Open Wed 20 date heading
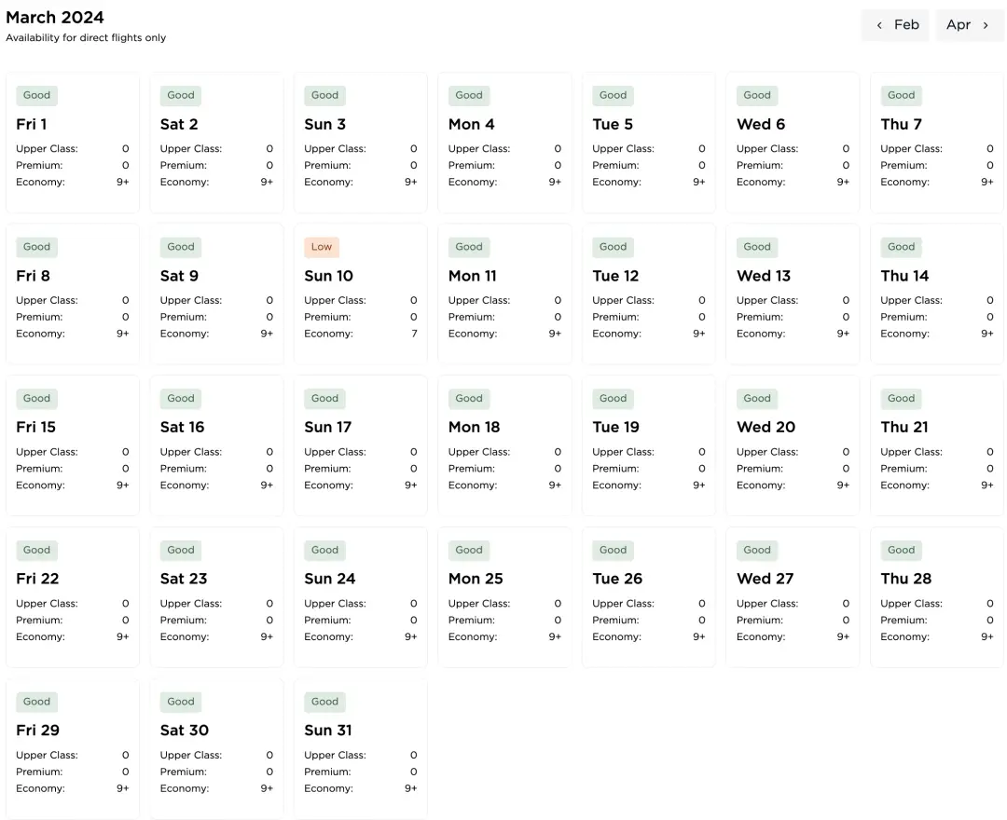Viewport: 1007px width, 820px height. point(766,428)
